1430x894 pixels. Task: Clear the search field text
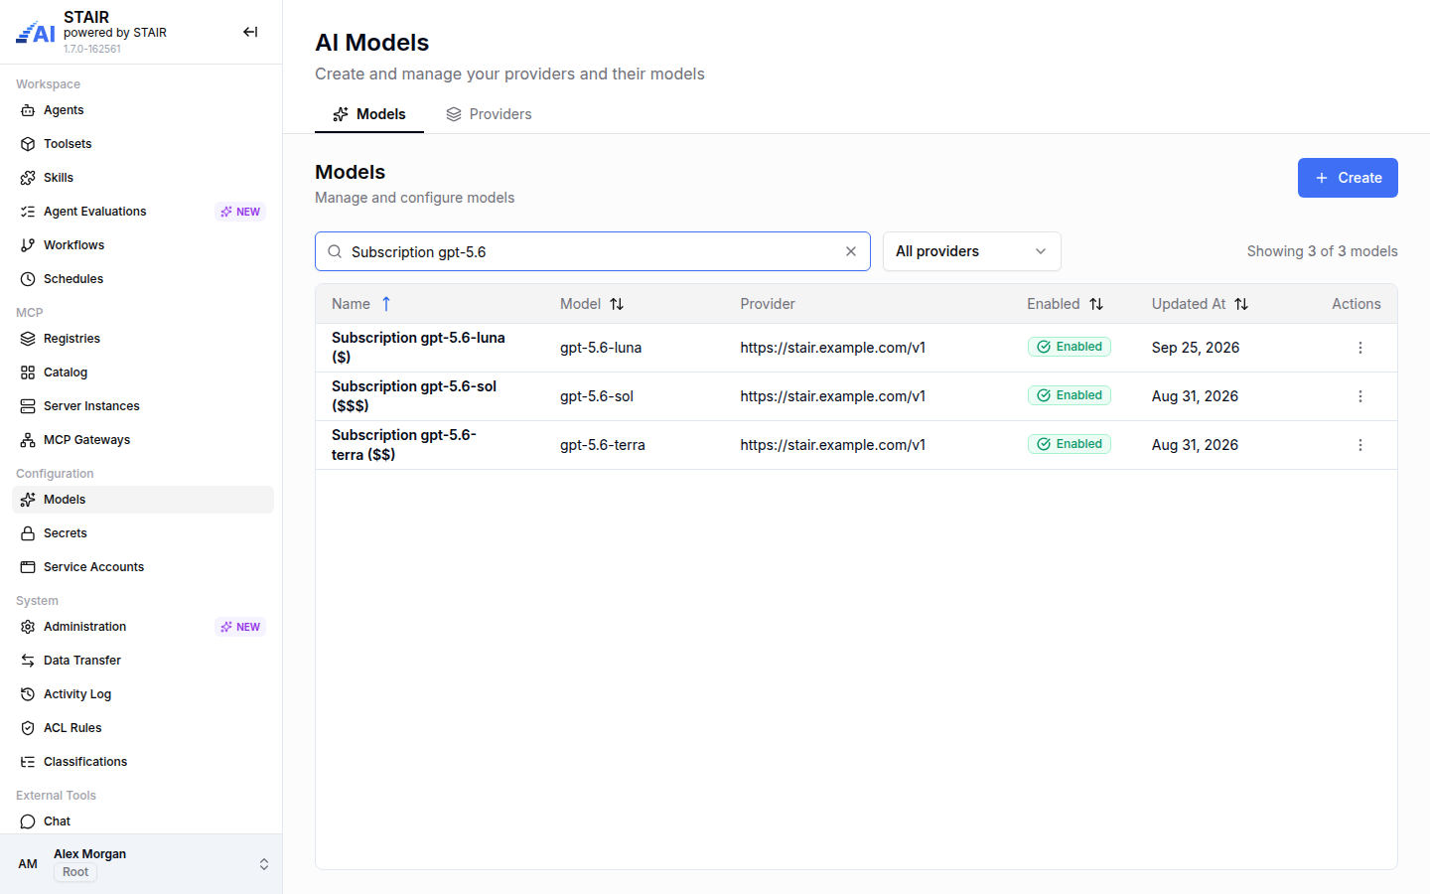(x=851, y=251)
